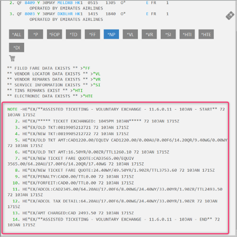Select the *ALL button

pos(17,34)
